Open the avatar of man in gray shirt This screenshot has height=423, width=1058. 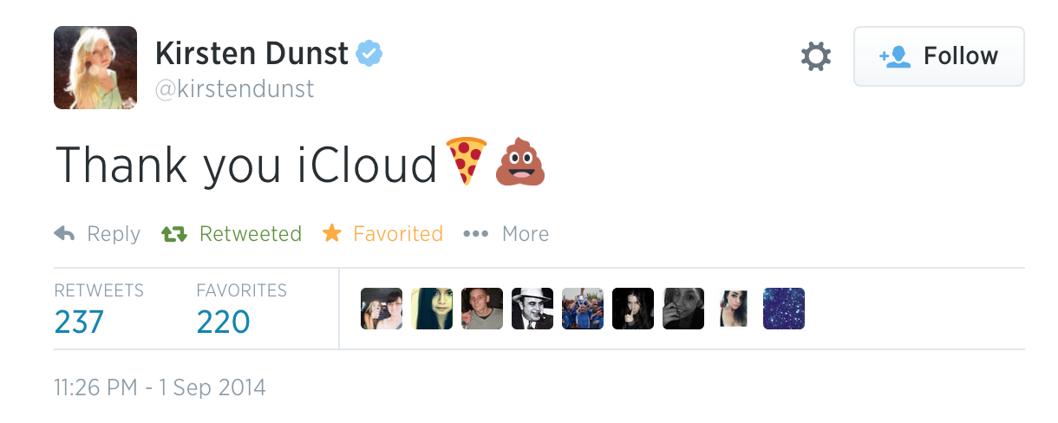pyautogui.click(x=482, y=309)
